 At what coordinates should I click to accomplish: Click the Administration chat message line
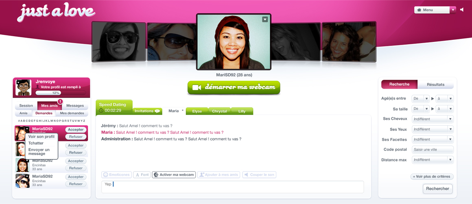171,139
